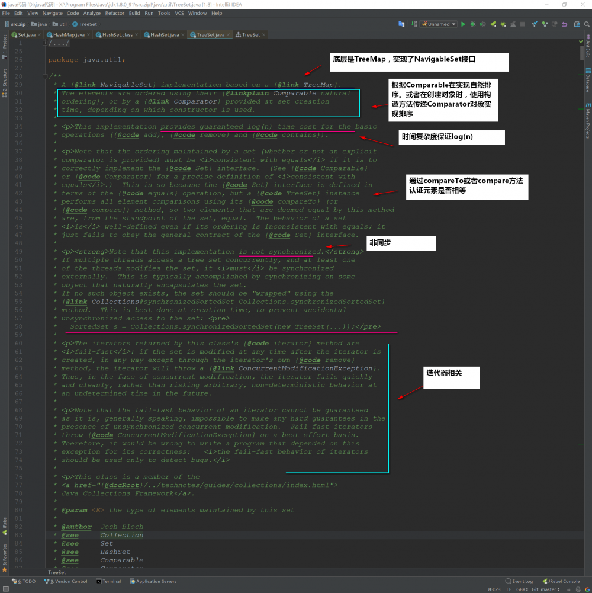Image resolution: width=592 pixels, height=593 pixels.
Task: Click the src.zip breadcrumb
Action: pyautogui.click(x=15, y=24)
